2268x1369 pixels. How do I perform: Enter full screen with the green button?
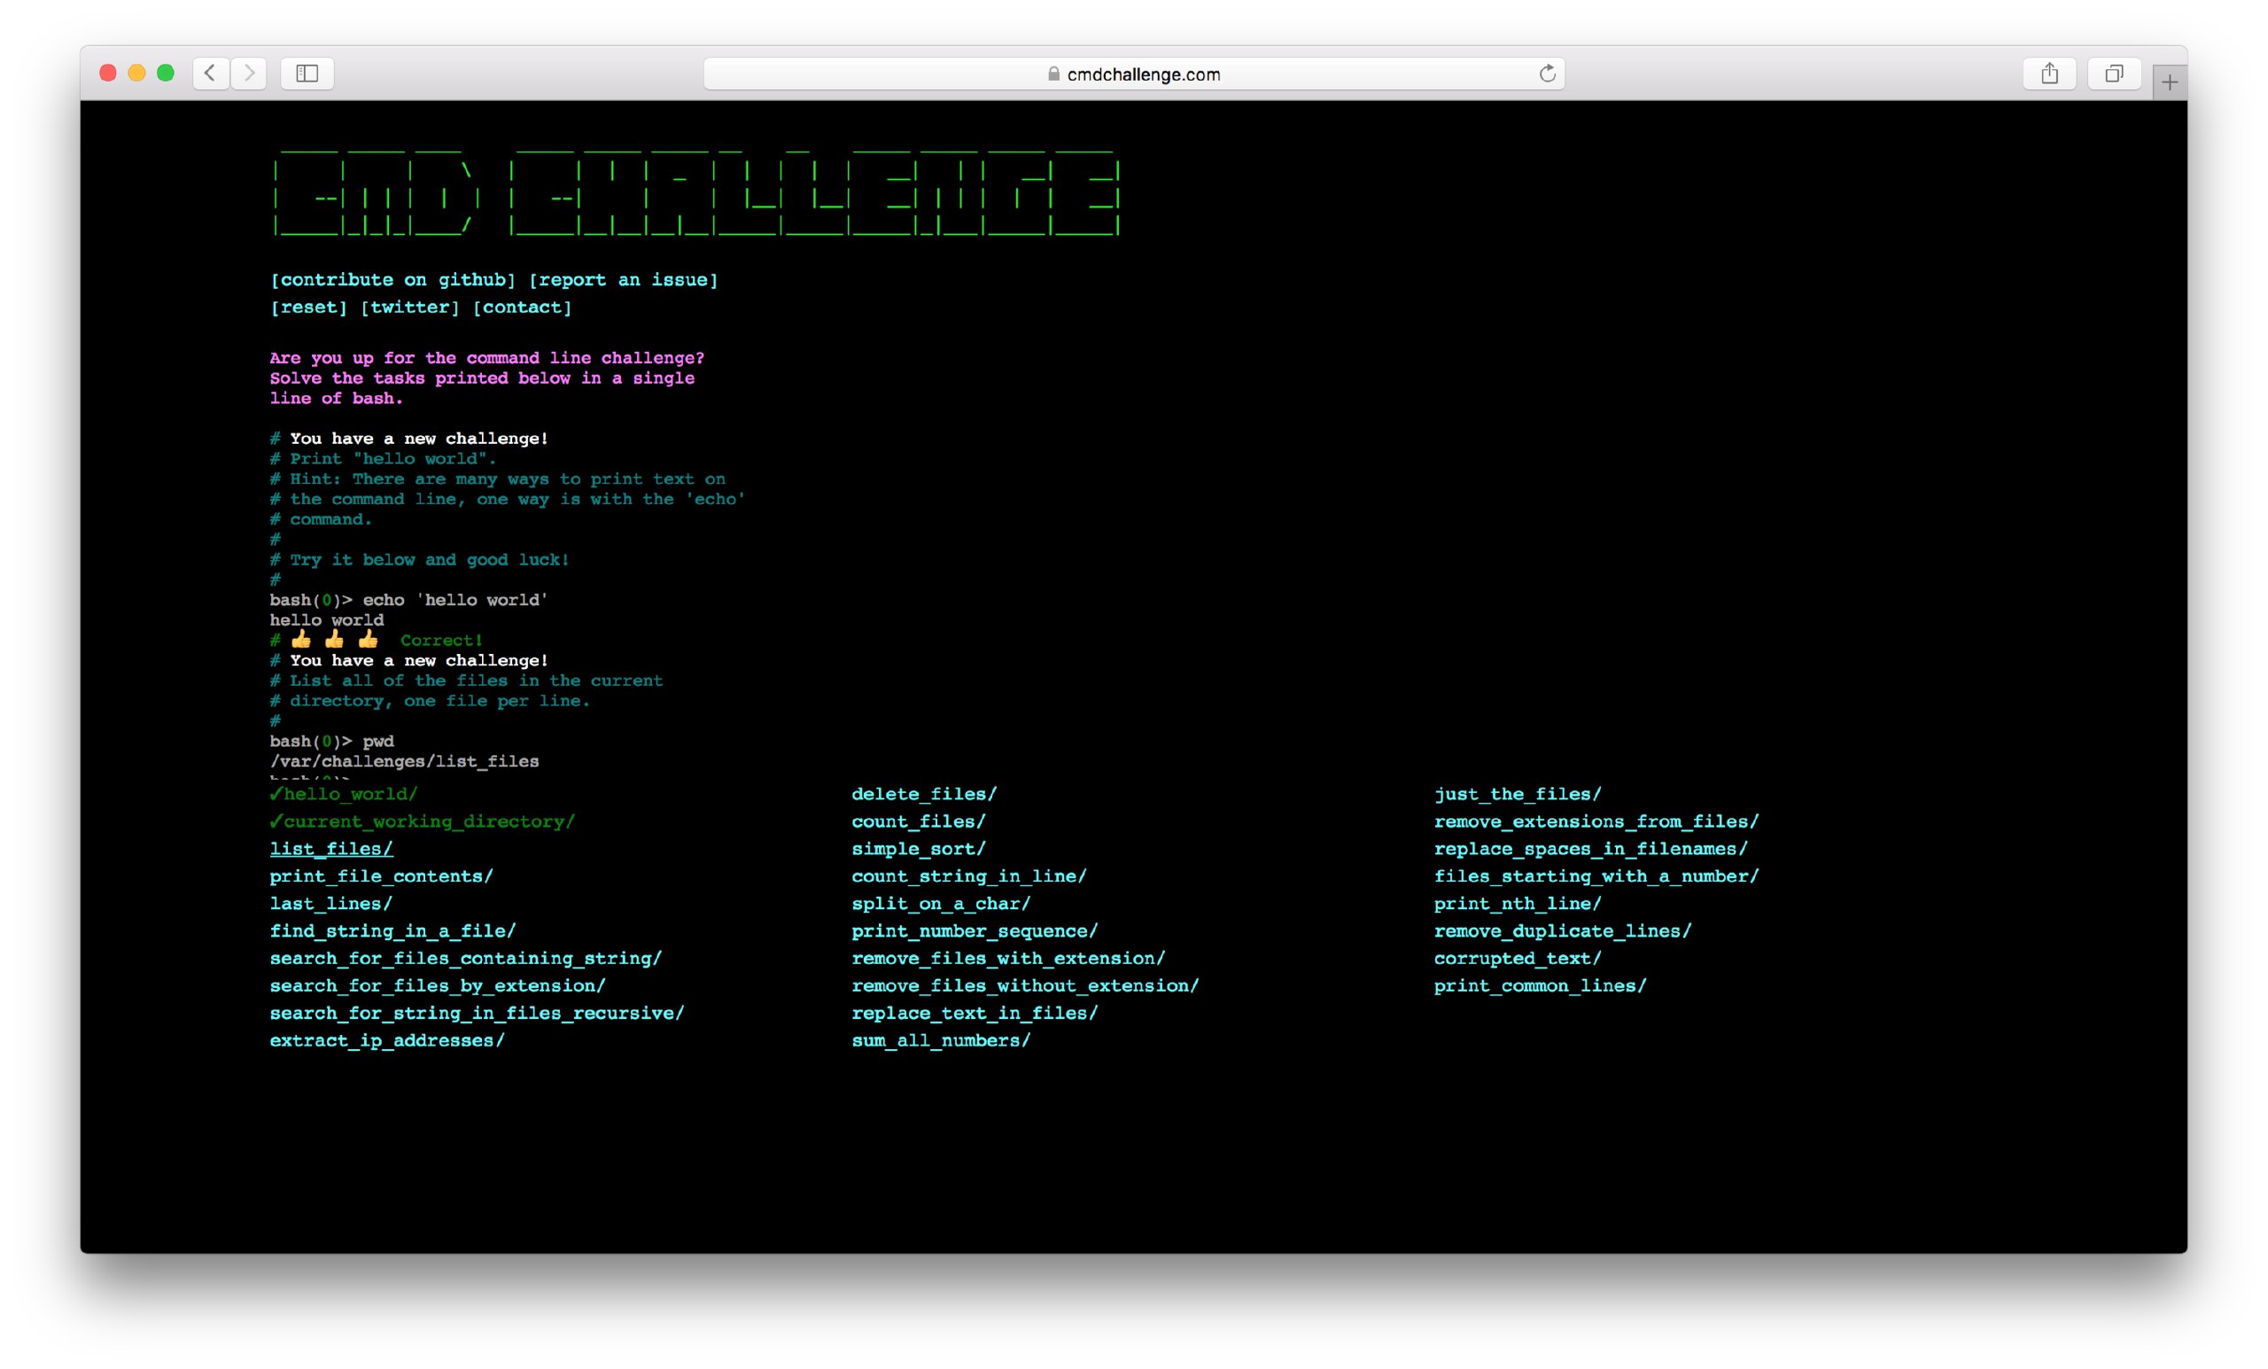[x=166, y=73]
